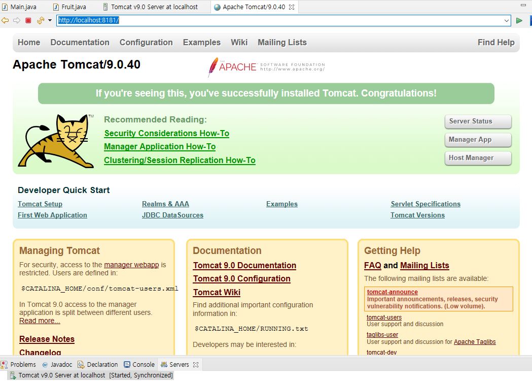The width and height of the screenshot is (532, 381).
Task: Click Find Help in the navigation bar
Action: (496, 43)
